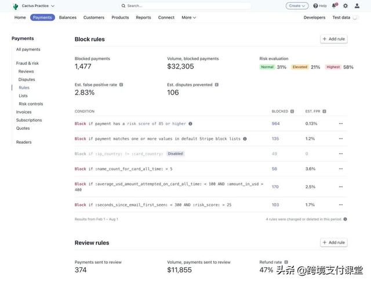Click info icon next to Refund rate

point(286,262)
